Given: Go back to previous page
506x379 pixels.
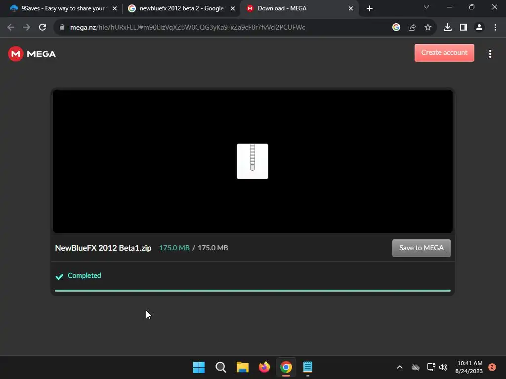Looking at the screenshot, I should 11,28.
